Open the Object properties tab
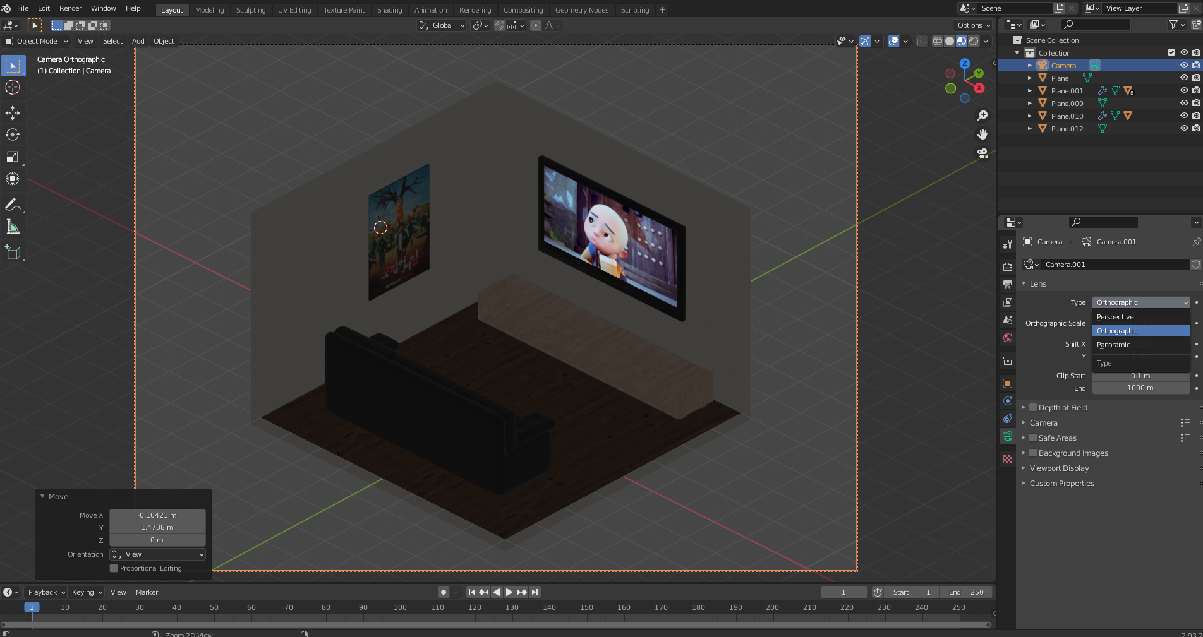This screenshot has height=637, width=1203. [1008, 383]
